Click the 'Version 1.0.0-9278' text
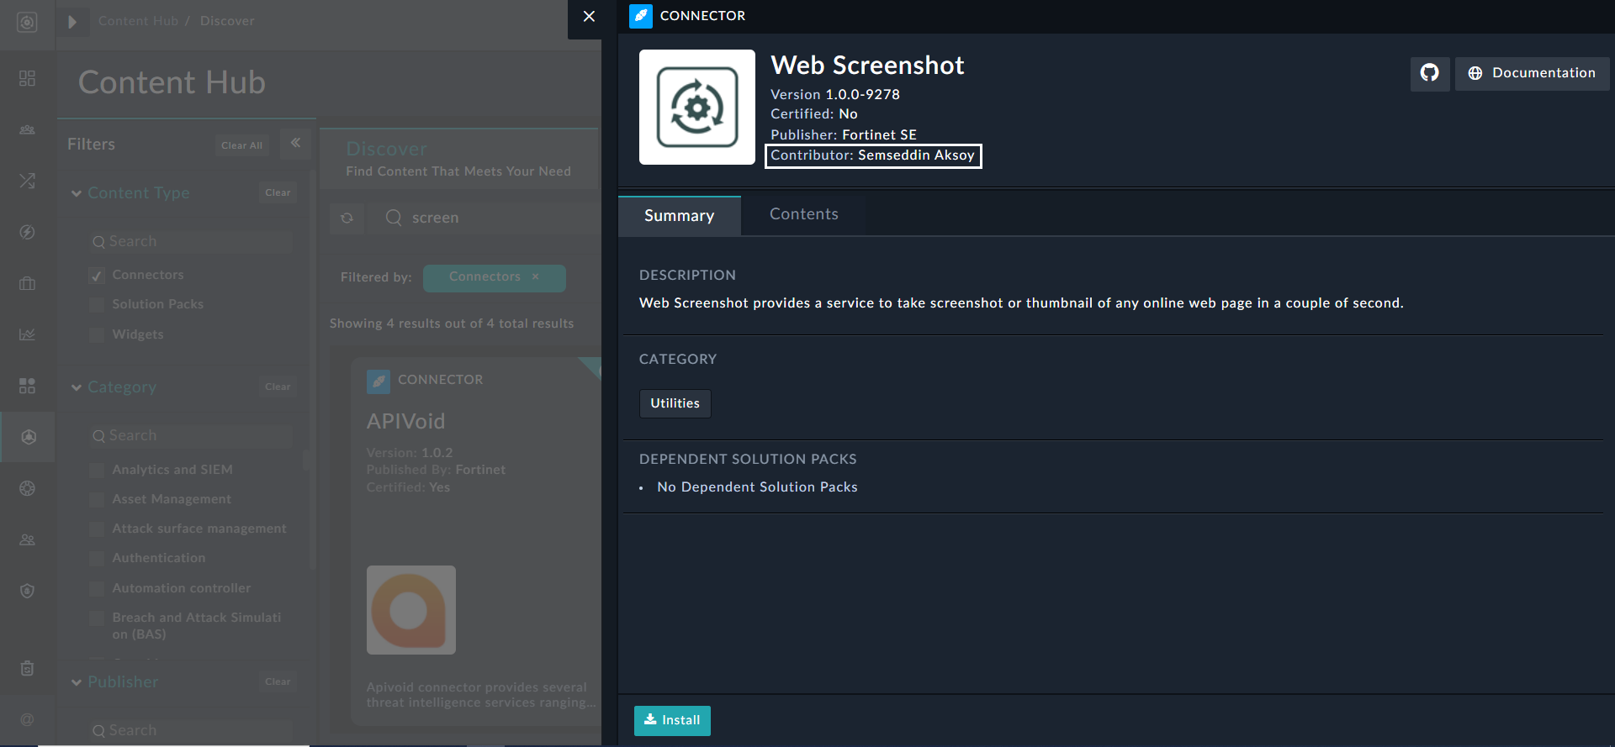The width and height of the screenshot is (1615, 747). coord(835,94)
